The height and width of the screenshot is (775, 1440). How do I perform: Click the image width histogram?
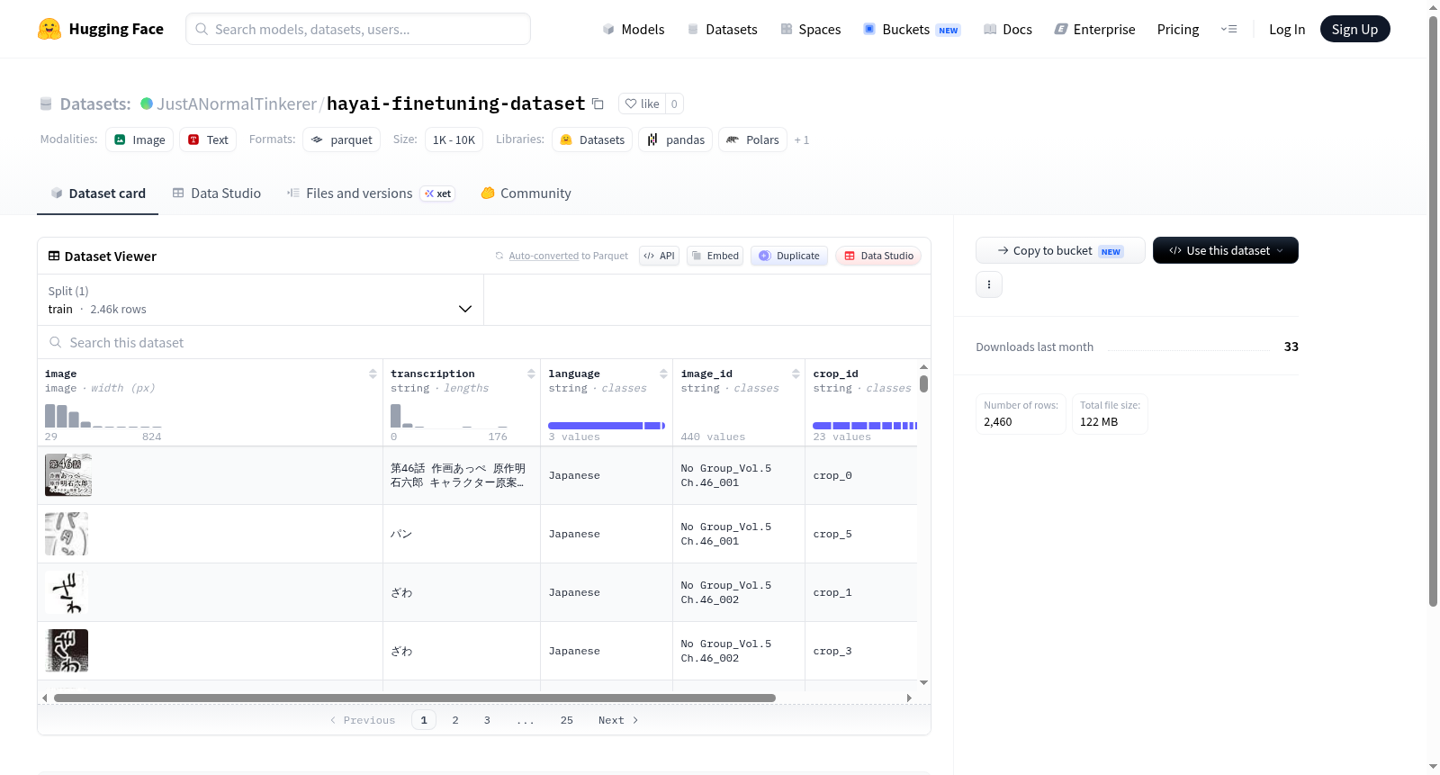click(103, 416)
